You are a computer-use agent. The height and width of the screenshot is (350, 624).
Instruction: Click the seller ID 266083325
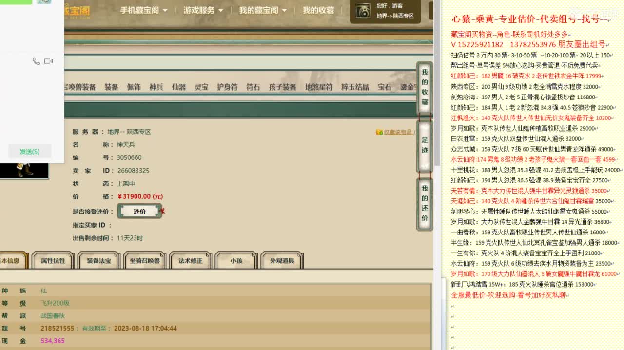tap(133, 171)
